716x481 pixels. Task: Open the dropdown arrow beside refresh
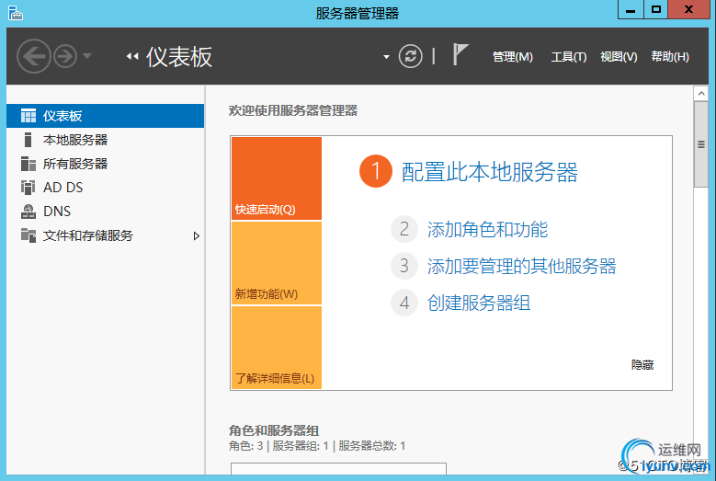pyautogui.click(x=386, y=57)
